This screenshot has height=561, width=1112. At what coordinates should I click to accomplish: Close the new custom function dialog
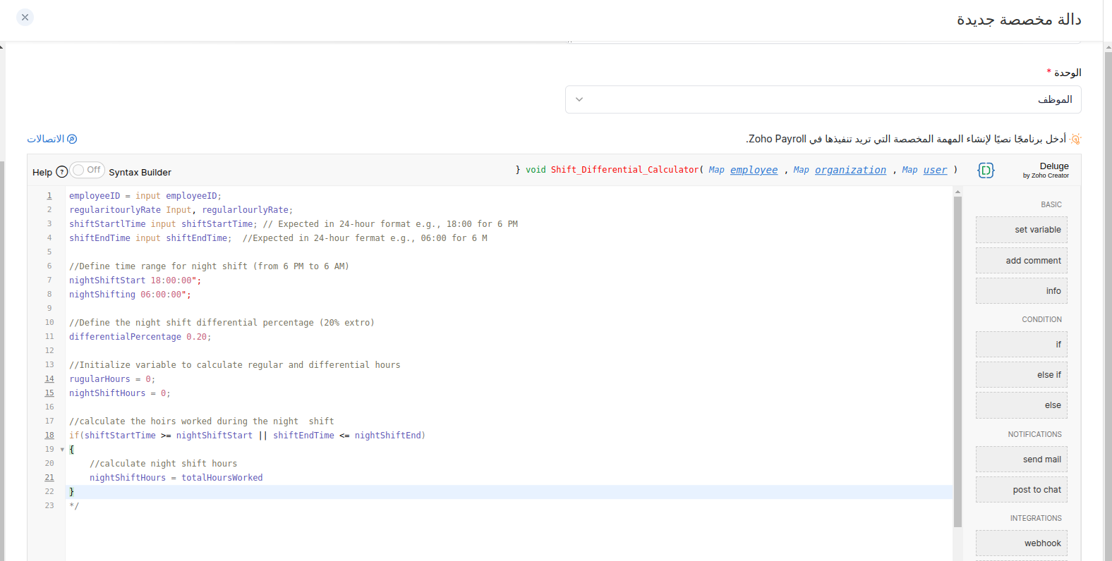(x=25, y=17)
